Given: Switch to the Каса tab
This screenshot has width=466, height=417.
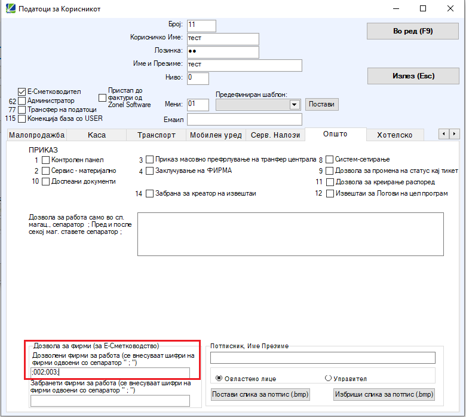Looking at the screenshot, I should (97, 135).
